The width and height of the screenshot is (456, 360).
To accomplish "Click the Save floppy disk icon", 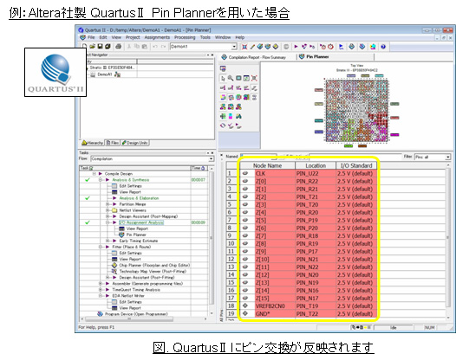I will click(x=100, y=47).
